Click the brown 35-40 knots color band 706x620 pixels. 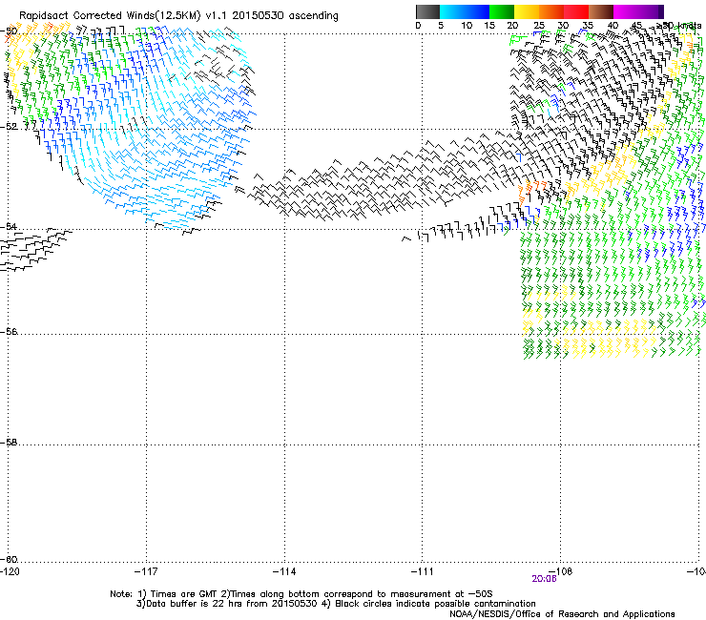pos(601,11)
